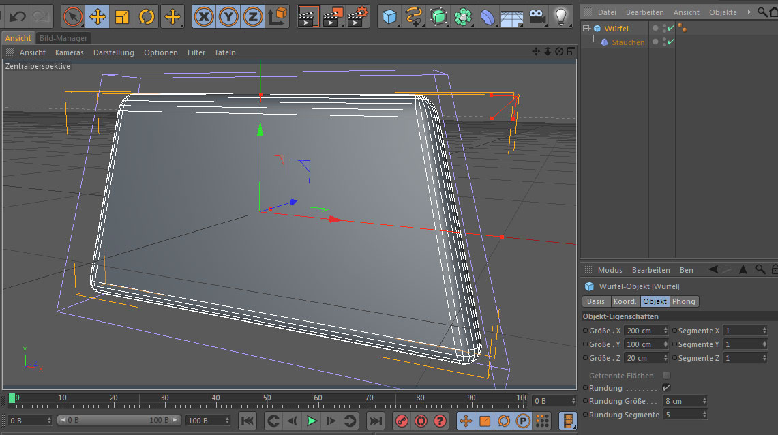778x435 pixels.
Task: Uncheck the Rundung checkbox
Action: 666,387
